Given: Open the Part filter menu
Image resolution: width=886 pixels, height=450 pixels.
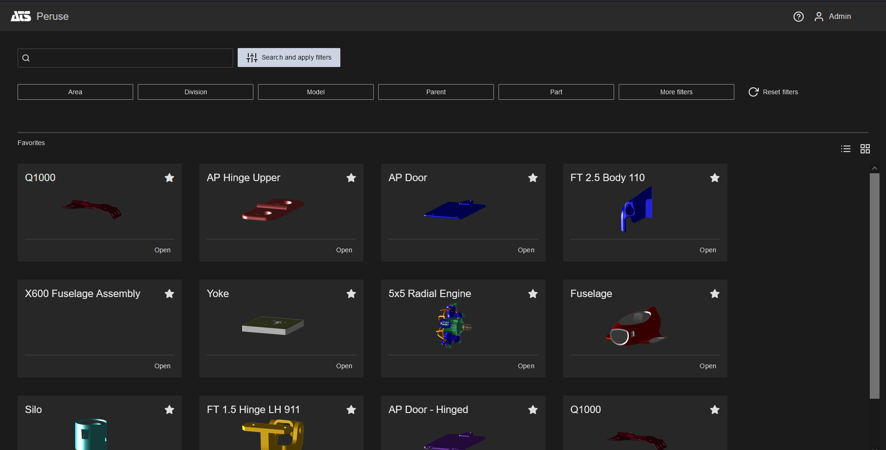Looking at the screenshot, I should (556, 92).
